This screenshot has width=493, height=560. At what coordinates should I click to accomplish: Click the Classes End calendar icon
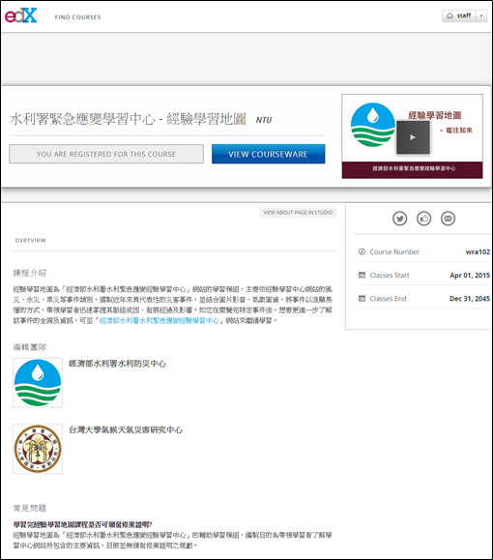pos(362,298)
